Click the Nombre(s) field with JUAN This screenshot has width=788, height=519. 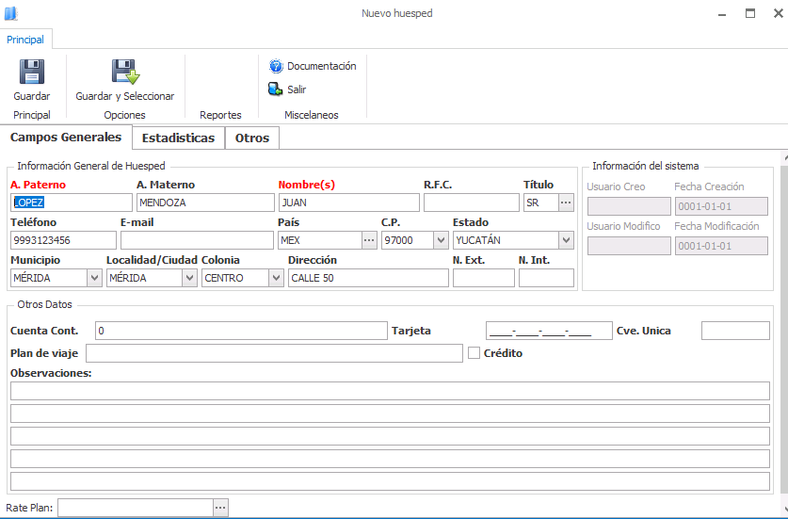pyautogui.click(x=348, y=203)
